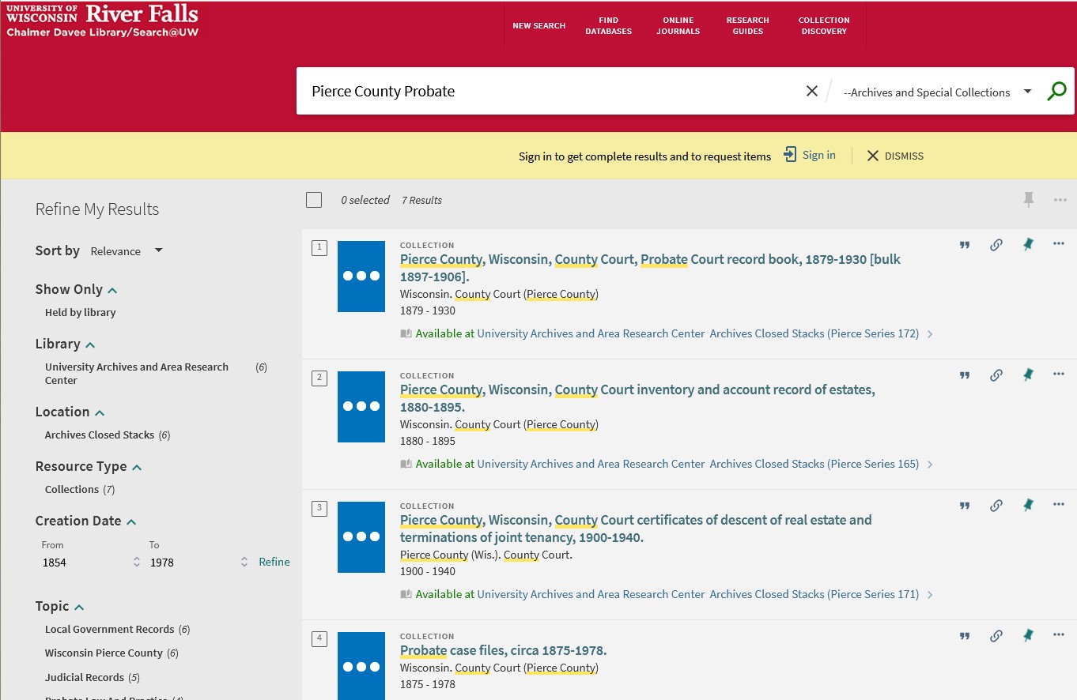Click the citation quote icon for result 4
Image resolution: width=1077 pixels, height=700 pixels.
(x=965, y=636)
